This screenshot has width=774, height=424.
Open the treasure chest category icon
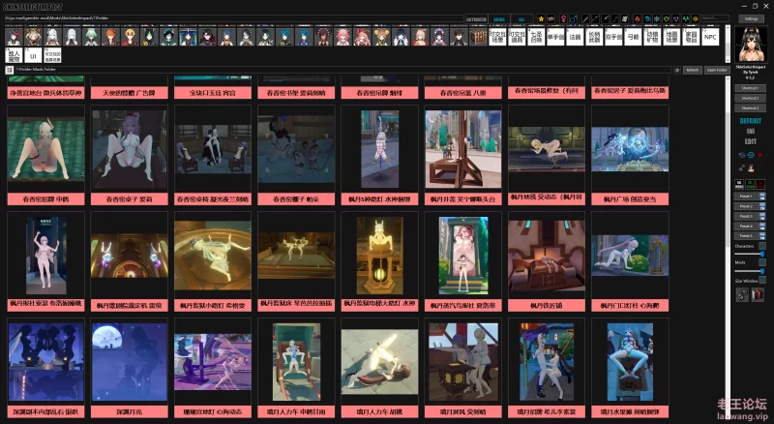[x=478, y=37]
